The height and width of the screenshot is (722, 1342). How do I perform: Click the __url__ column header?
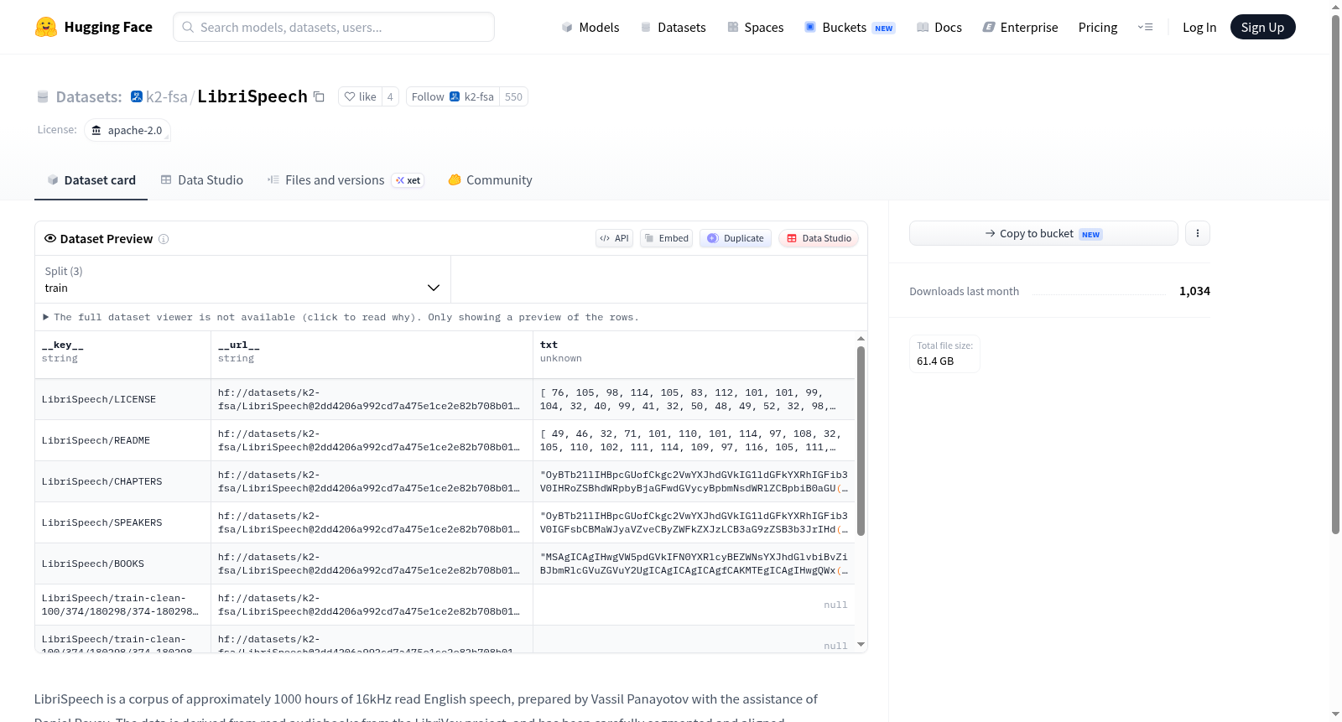(x=372, y=352)
